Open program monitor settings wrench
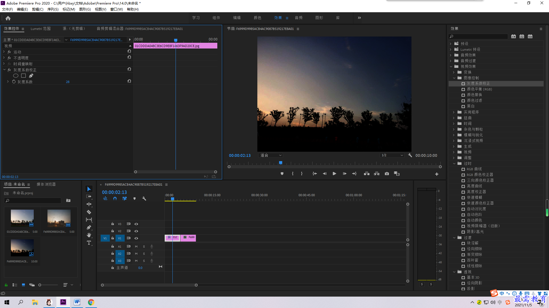Image resolution: width=549 pixels, height=308 pixels. [x=410, y=155]
